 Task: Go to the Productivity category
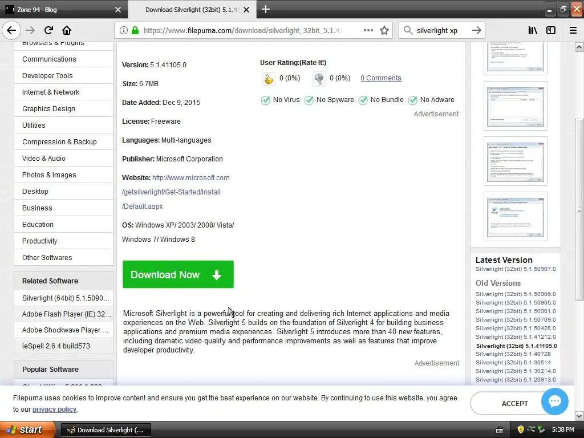[64, 241]
